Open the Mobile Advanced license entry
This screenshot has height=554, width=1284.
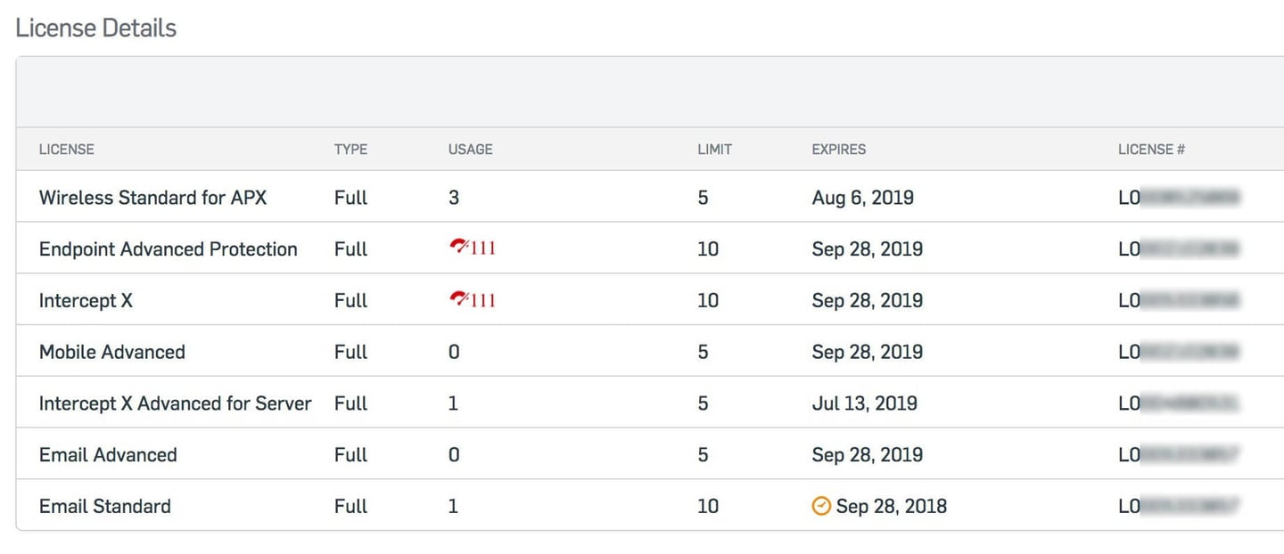pyautogui.click(x=112, y=352)
